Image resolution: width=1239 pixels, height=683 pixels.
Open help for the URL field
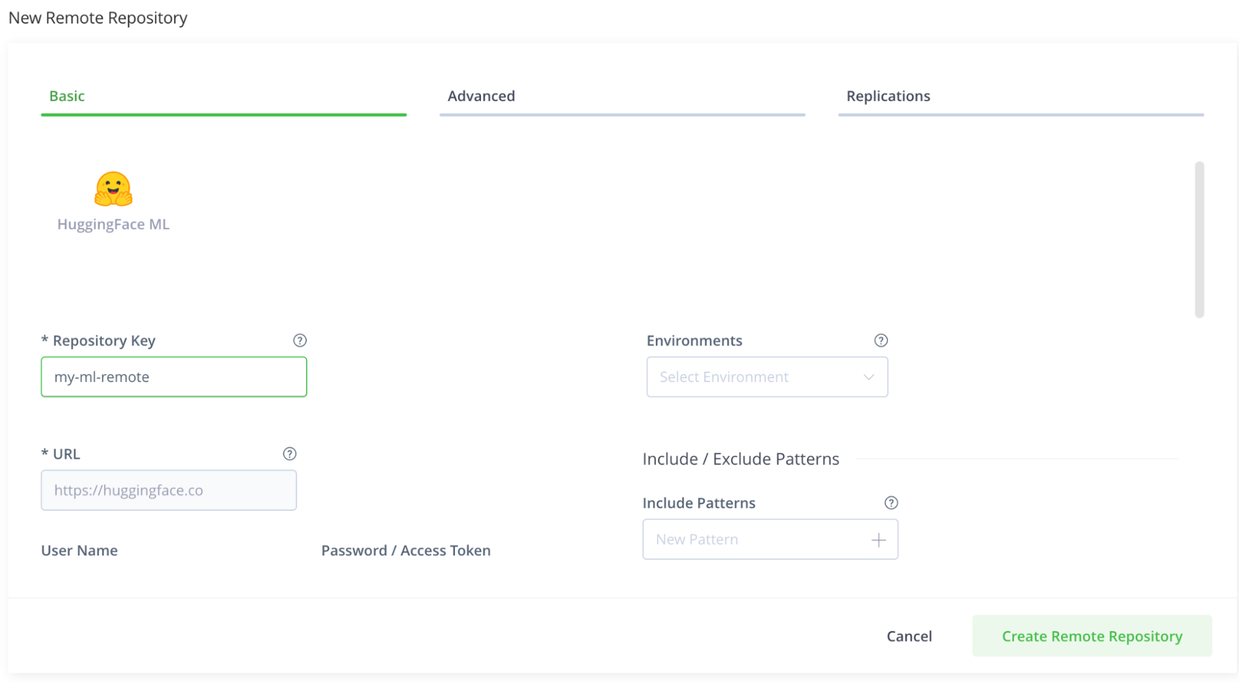click(x=289, y=454)
